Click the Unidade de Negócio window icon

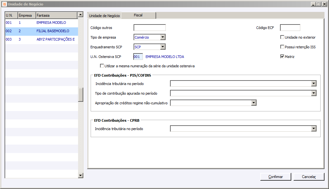pos(5,4)
